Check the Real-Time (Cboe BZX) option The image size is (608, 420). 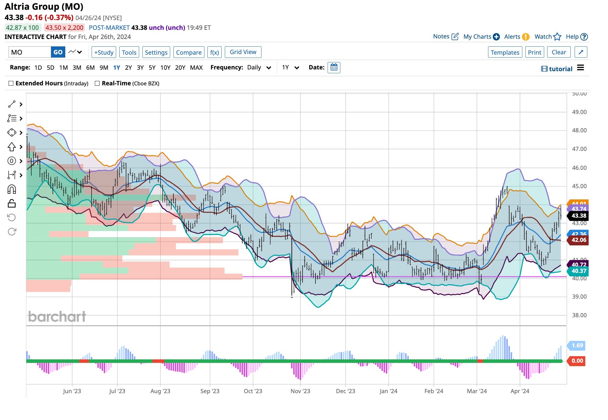(97, 83)
